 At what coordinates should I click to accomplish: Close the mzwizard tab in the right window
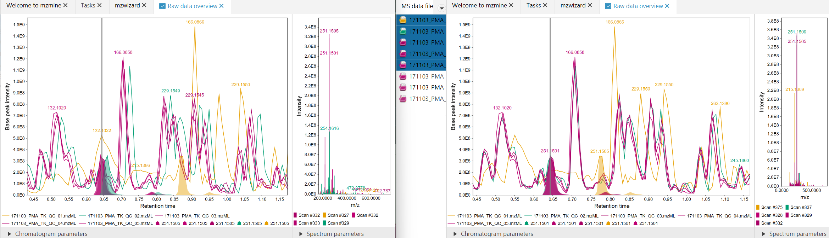pyautogui.click(x=590, y=5)
